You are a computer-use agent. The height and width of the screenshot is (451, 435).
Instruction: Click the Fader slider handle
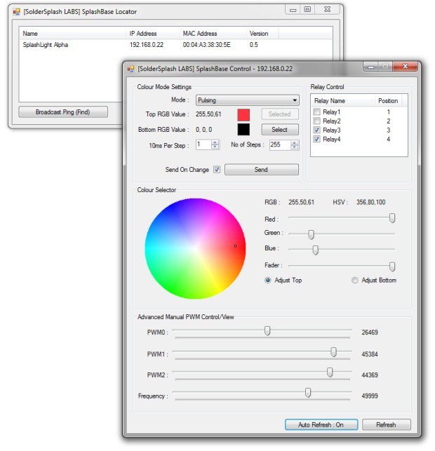392,267
